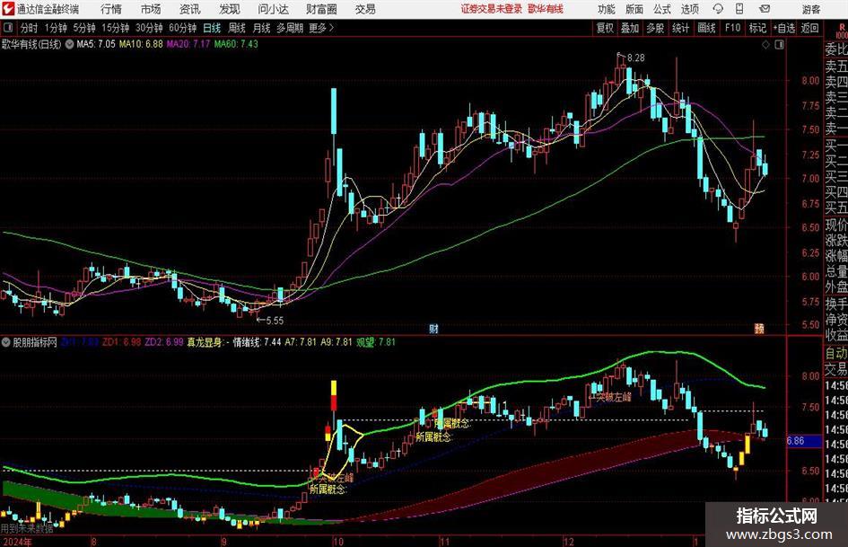Toggle the left panel icon beside 分时
The image size is (848, 547).
(x=7, y=28)
